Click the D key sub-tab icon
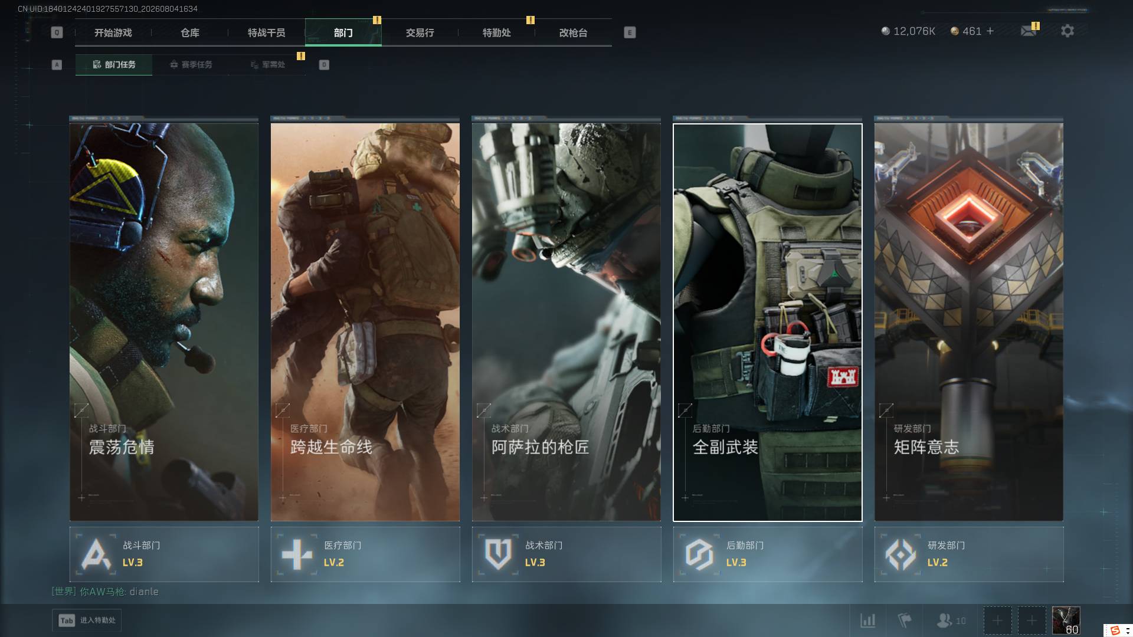 coord(324,65)
